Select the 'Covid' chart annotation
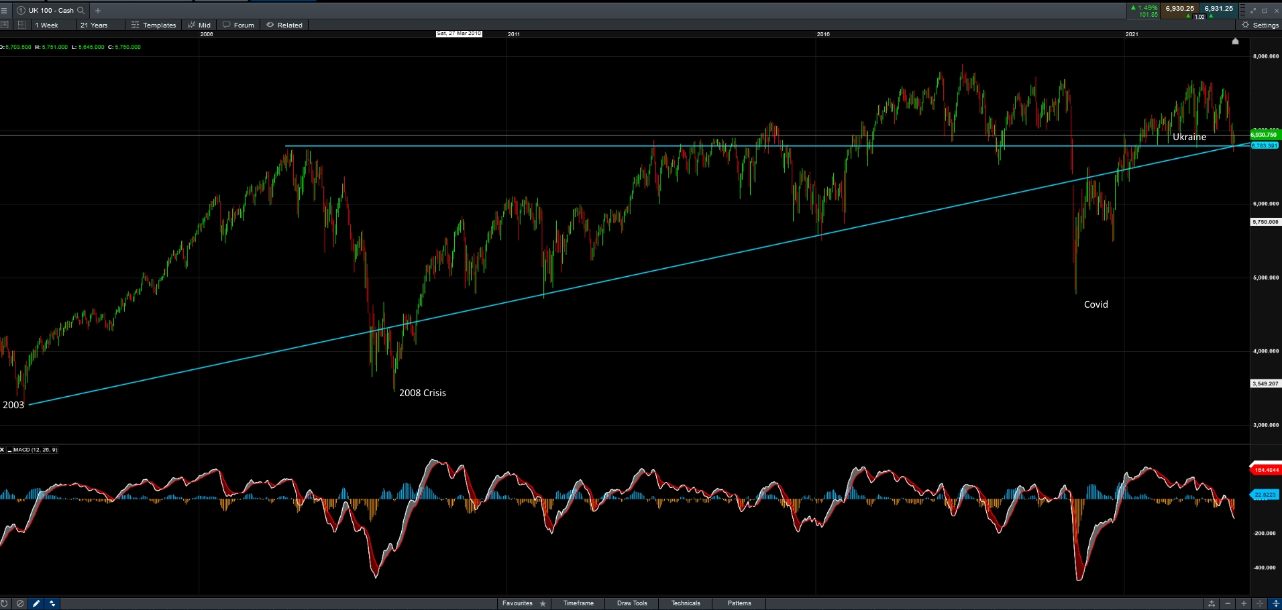The height and width of the screenshot is (610, 1282). click(x=1096, y=304)
